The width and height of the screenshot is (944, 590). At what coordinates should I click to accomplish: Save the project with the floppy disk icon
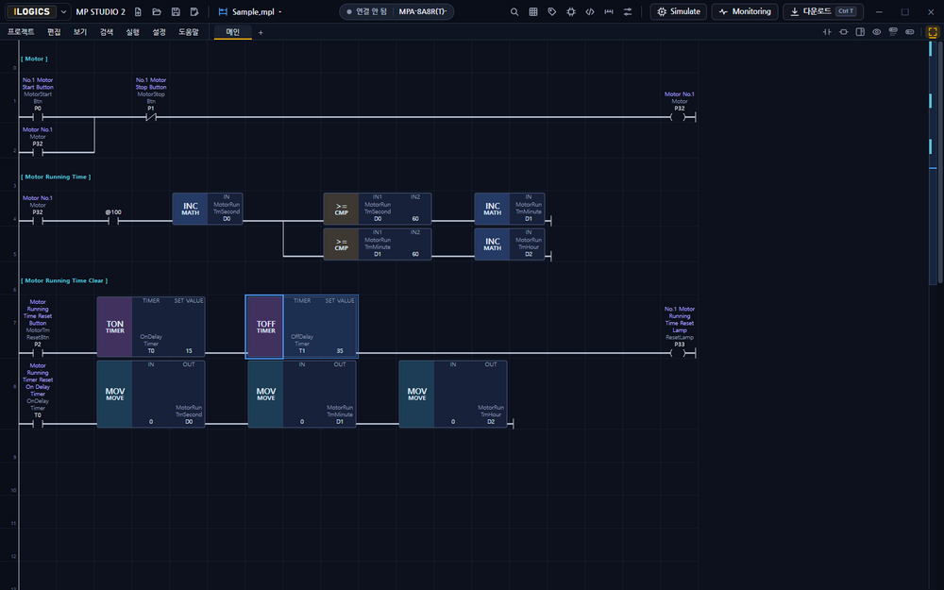176,11
